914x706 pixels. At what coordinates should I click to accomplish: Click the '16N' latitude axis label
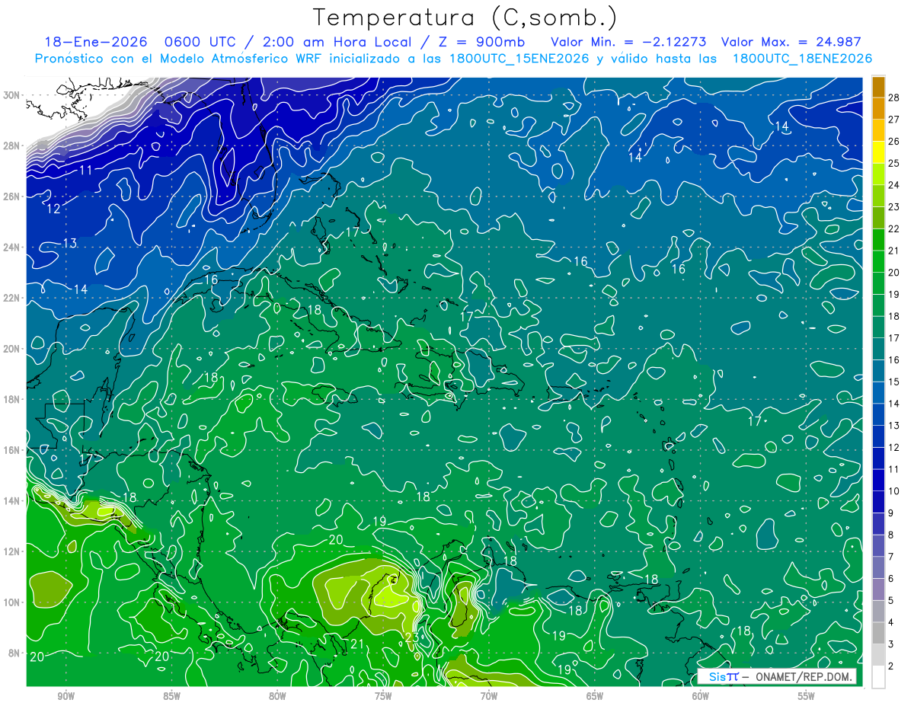tap(11, 450)
